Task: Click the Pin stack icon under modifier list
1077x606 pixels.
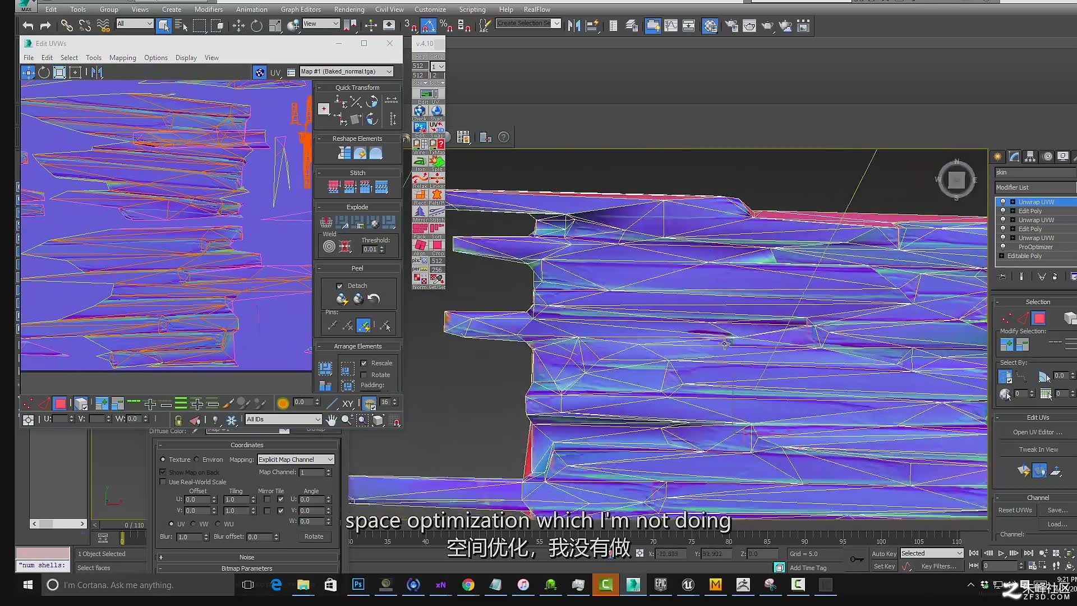Action: point(1002,277)
